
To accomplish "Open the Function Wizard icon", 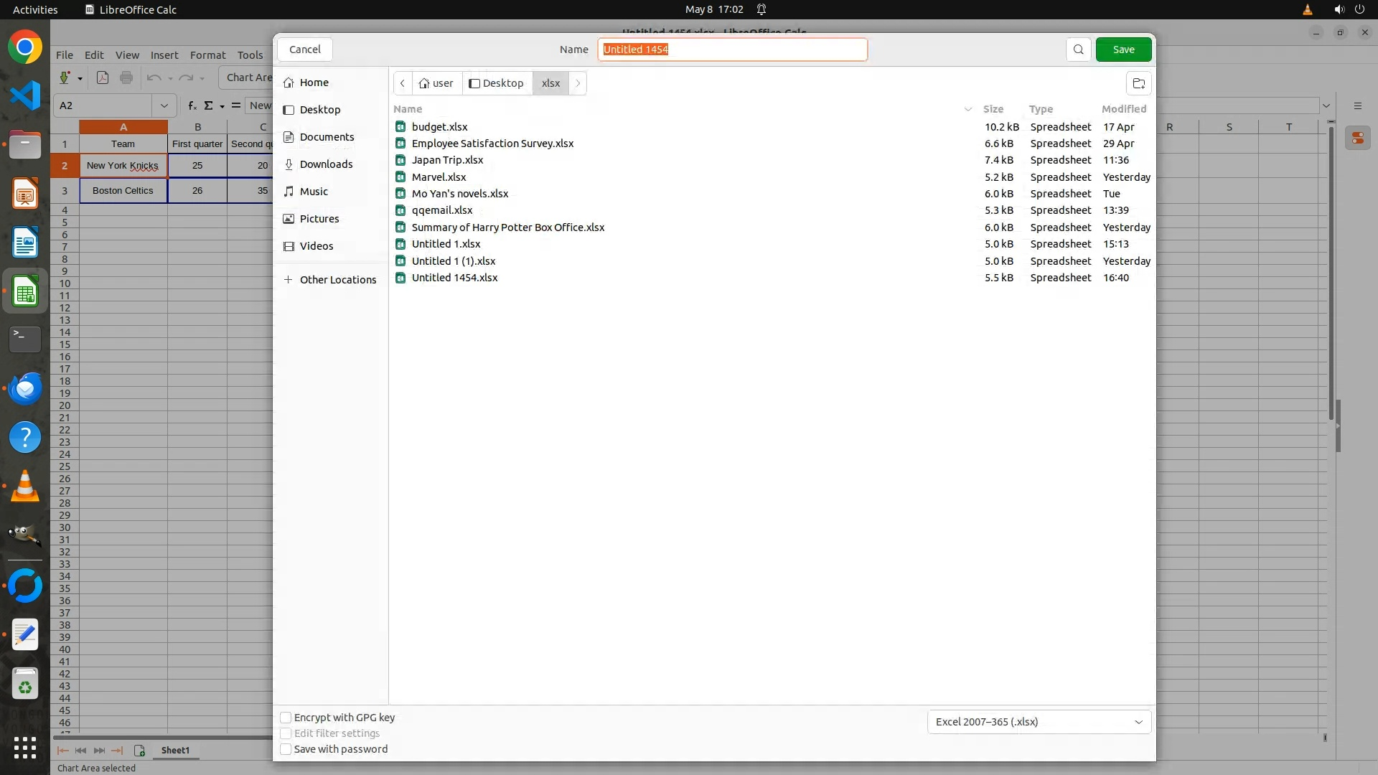I will [192, 105].
